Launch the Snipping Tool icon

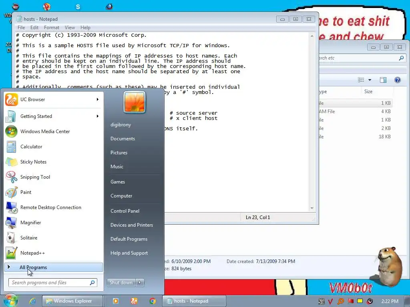tap(11, 177)
